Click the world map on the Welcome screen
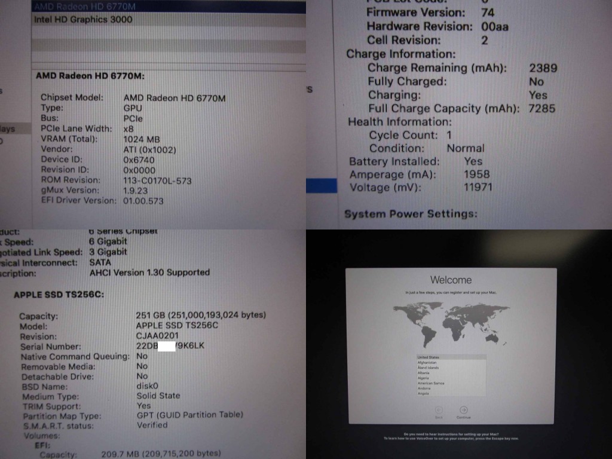612x459 pixels. click(x=451, y=326)
